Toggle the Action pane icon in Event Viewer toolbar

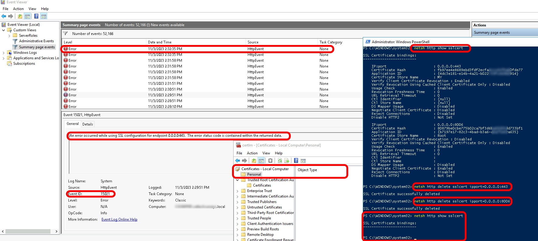pyautogui.click(x=44, y=16)
